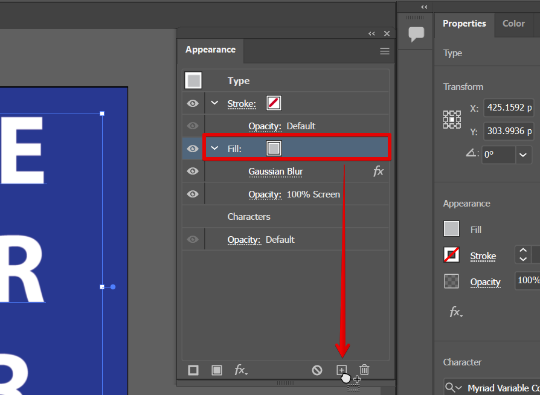Image resolution: width=540 pixels, height=395 pixels.
Task: Collapse the Stroke attribute chevron
Action: [x=214, y=103]
